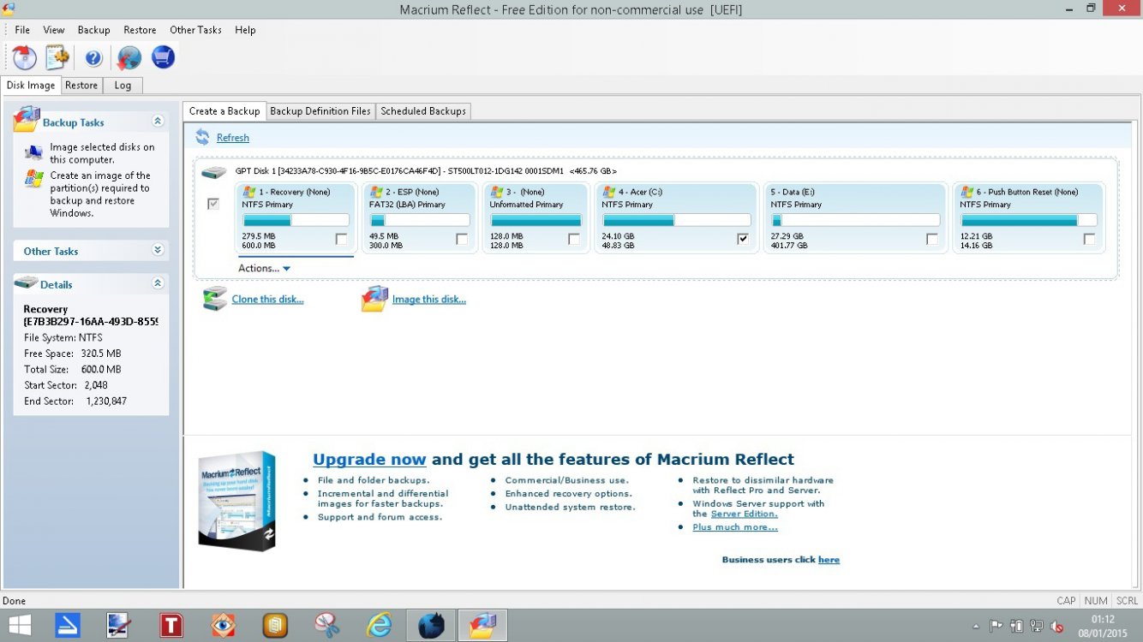Viewport: 1143px width, 642px height.
Task: Click the Data (E:) partition usage bar
Action: click(x=855, y=220)
